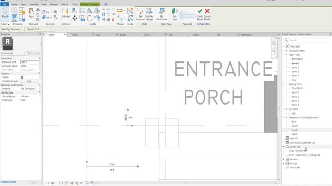
Task: Collapse Elevations (Building Elevation) node
Action: click(286, 117)
